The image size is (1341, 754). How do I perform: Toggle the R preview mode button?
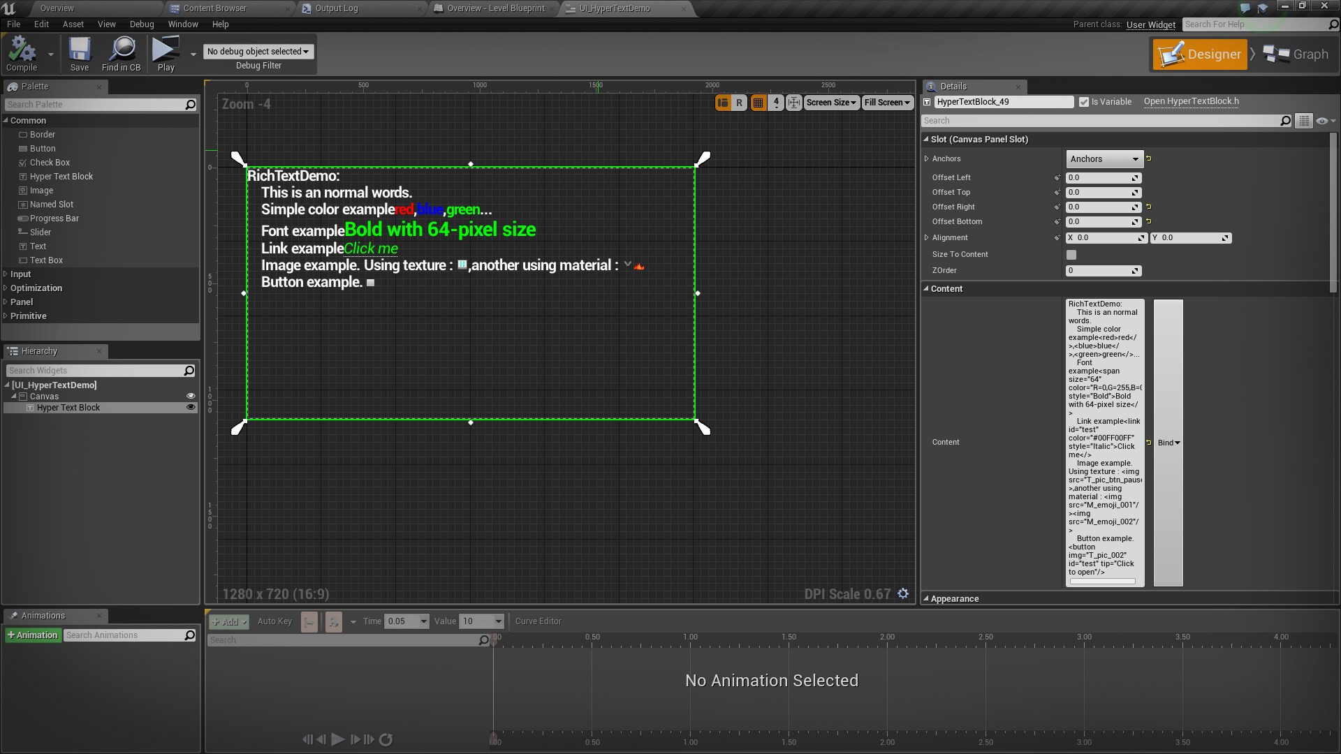(x=740, y=102)
